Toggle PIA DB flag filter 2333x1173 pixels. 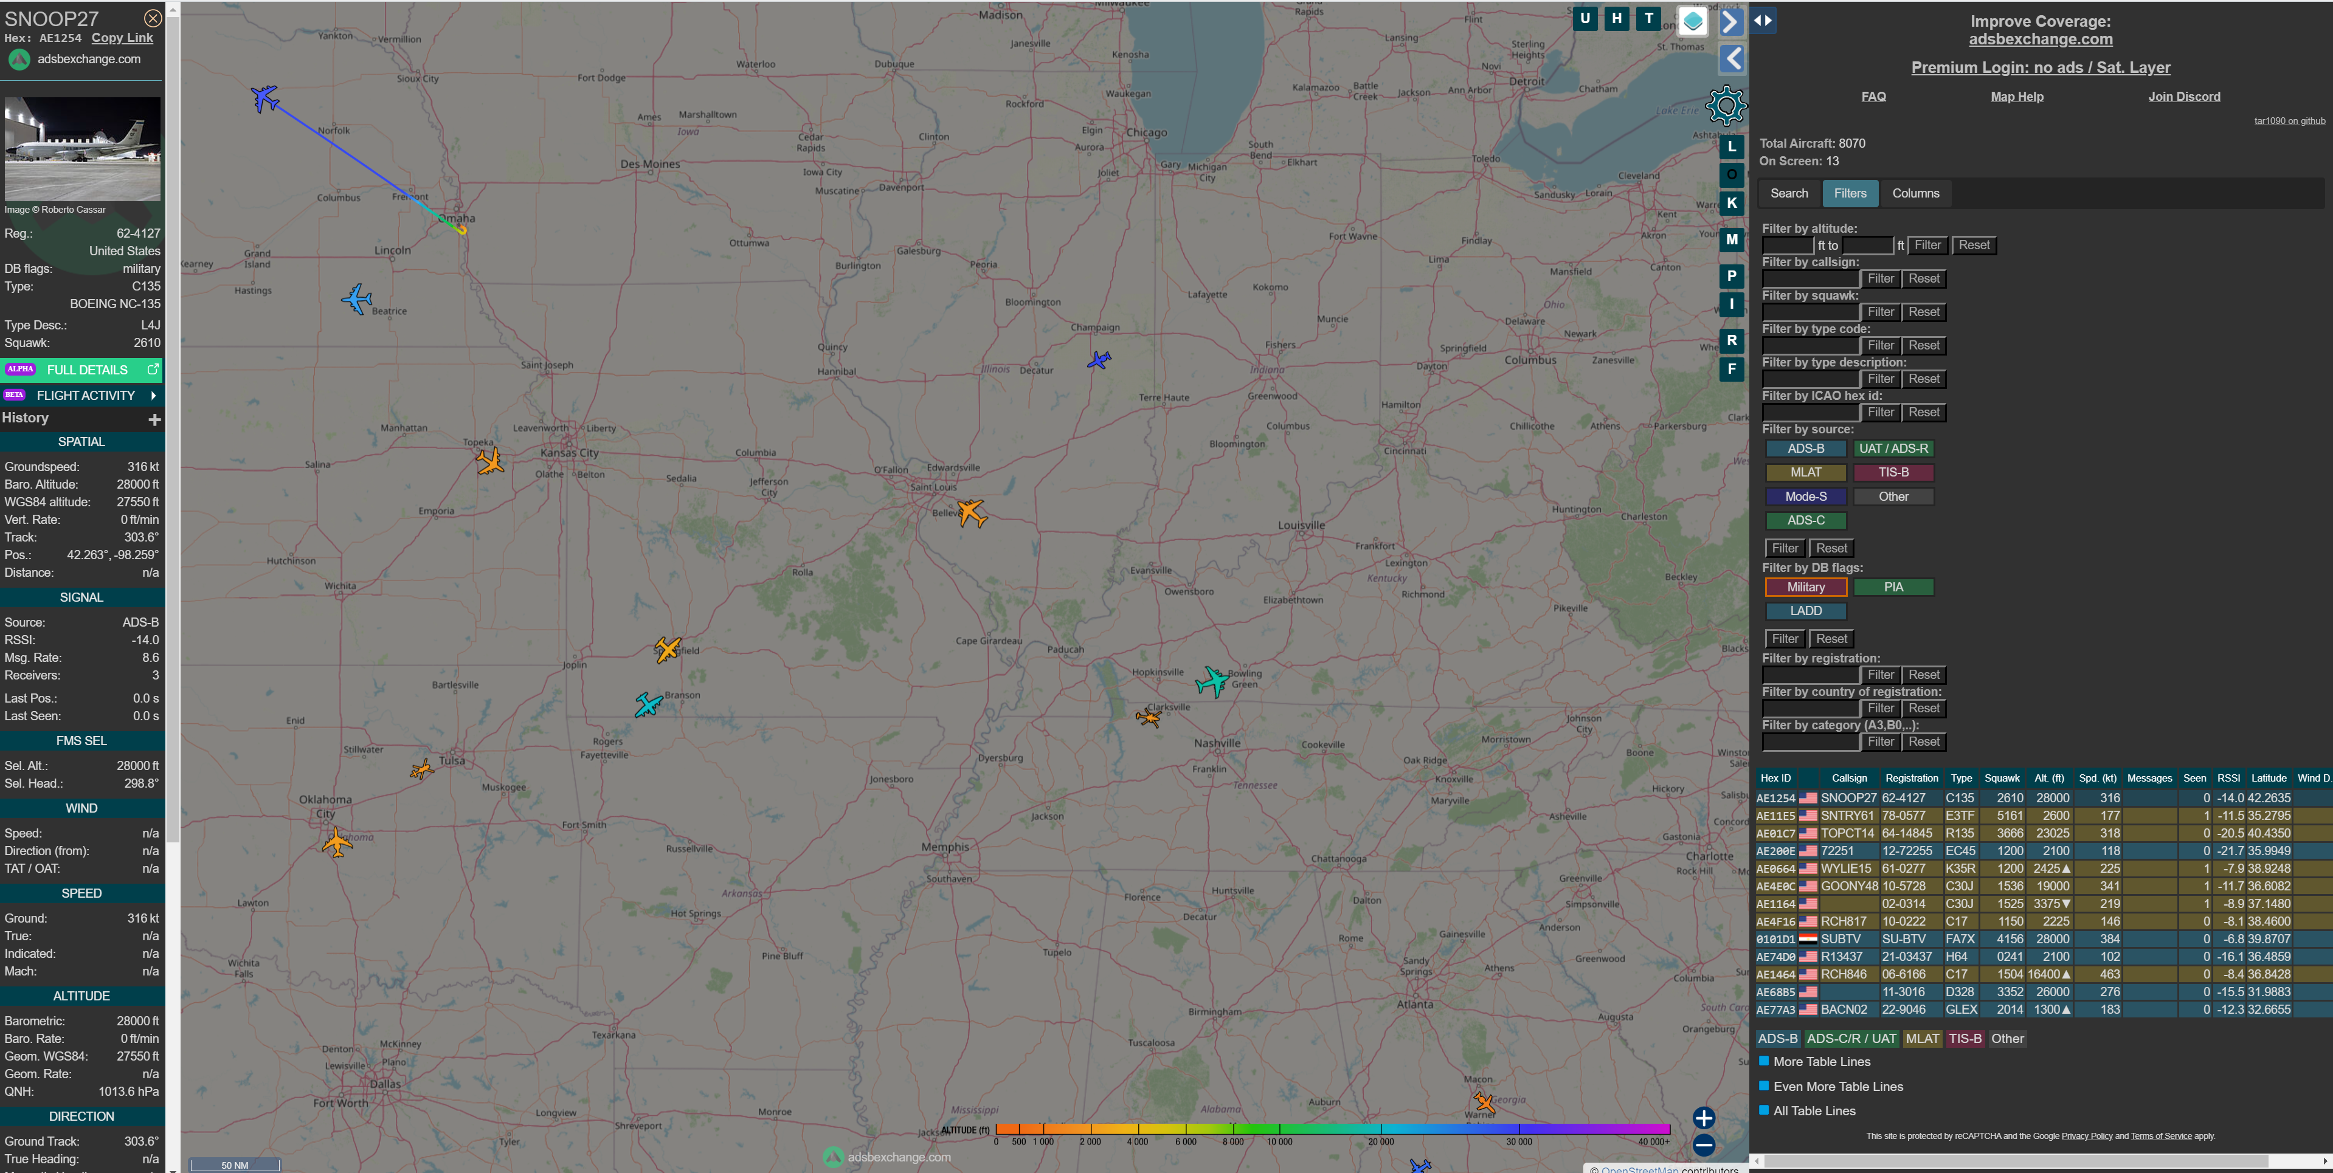coord(1893,587)
